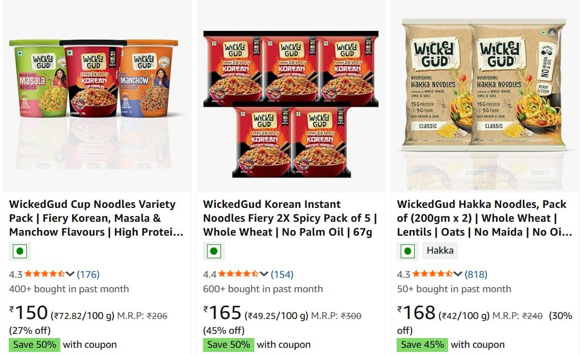Click the star rating for Cup Noodles
Image resolution: width=580 pixels, height=355 pixels.
tap(44, 274)
